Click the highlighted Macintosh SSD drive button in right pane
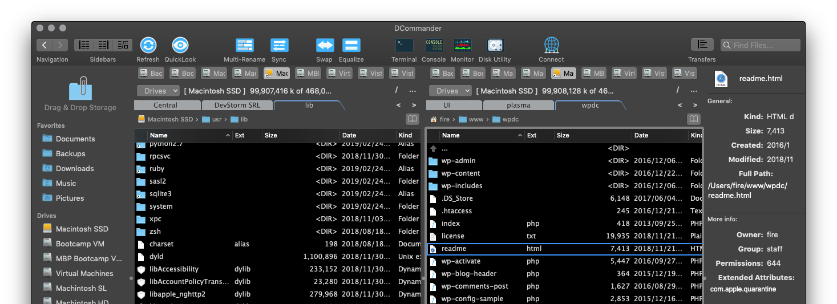Screen dimensions: 837x304 coord(564,73)
